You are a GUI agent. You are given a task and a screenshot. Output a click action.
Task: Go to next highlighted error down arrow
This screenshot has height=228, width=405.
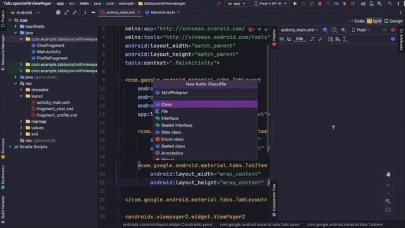(266, 29)
